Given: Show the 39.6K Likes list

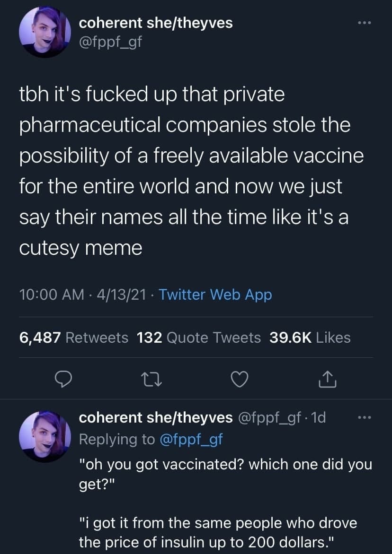Looking at the screenshot, I should coord(310,338).
